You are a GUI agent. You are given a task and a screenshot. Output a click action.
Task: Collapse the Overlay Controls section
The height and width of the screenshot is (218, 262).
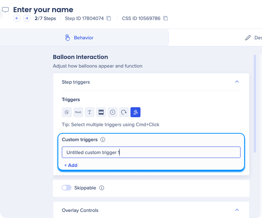237,210
